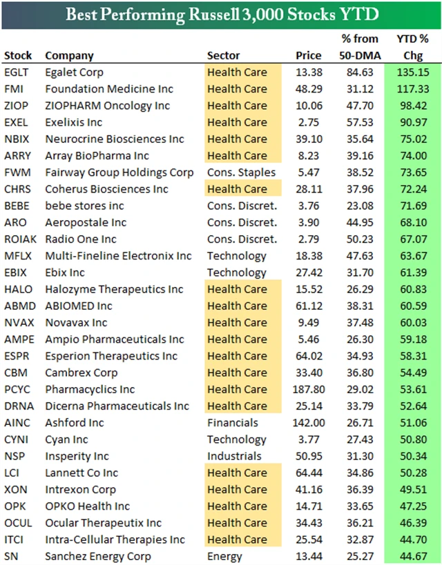
Task: Select the 'Sector' column header
Action: (x=224, y=55)
